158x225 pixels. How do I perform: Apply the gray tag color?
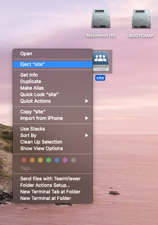(73, 160)
